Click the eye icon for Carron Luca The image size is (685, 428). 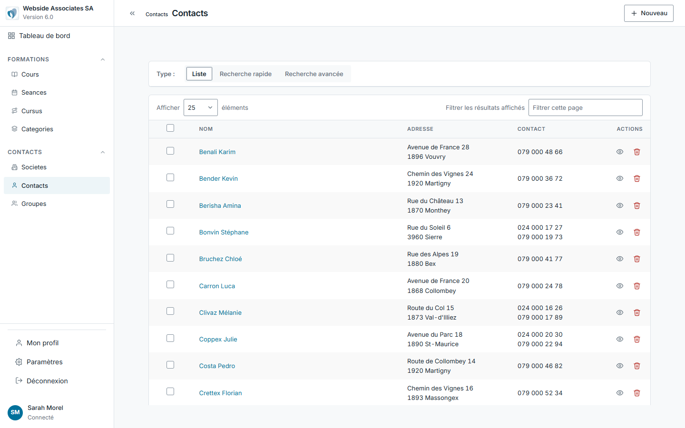point(620,286)
